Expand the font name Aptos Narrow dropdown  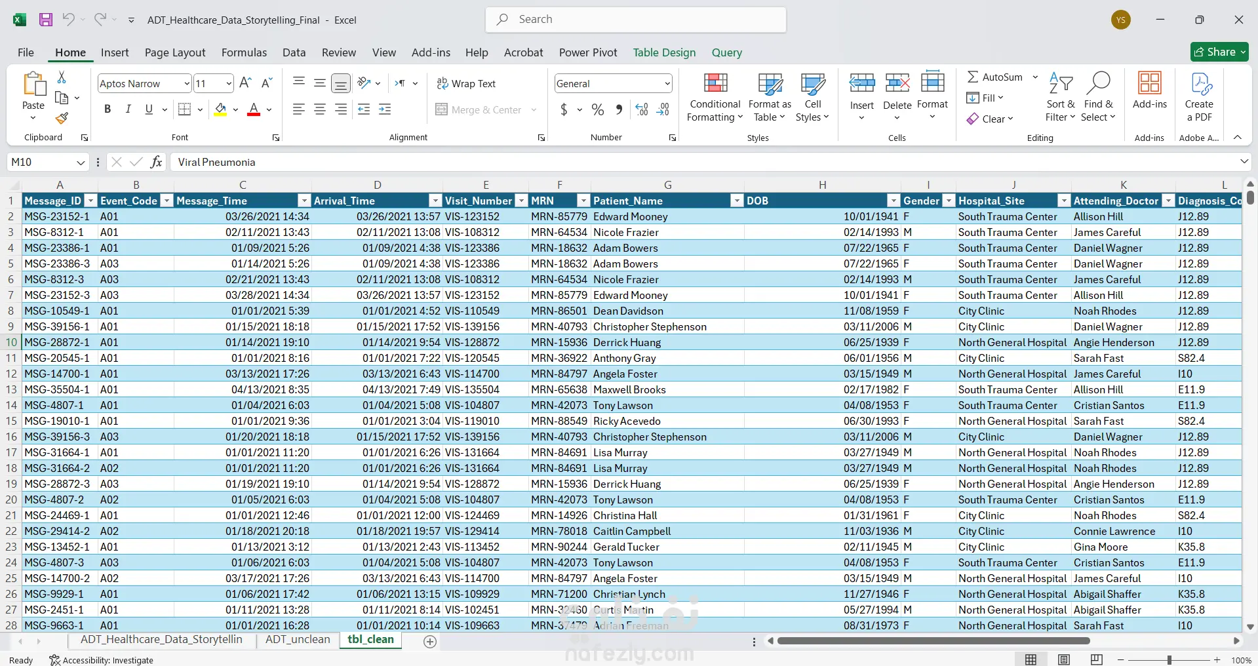[x=186, y=83]
